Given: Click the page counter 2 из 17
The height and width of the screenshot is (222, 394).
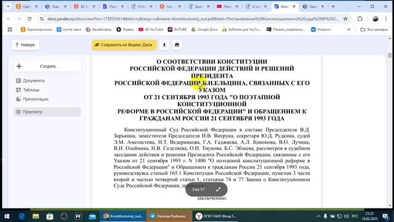Looking at the screenshot, I should pos(198,189).
